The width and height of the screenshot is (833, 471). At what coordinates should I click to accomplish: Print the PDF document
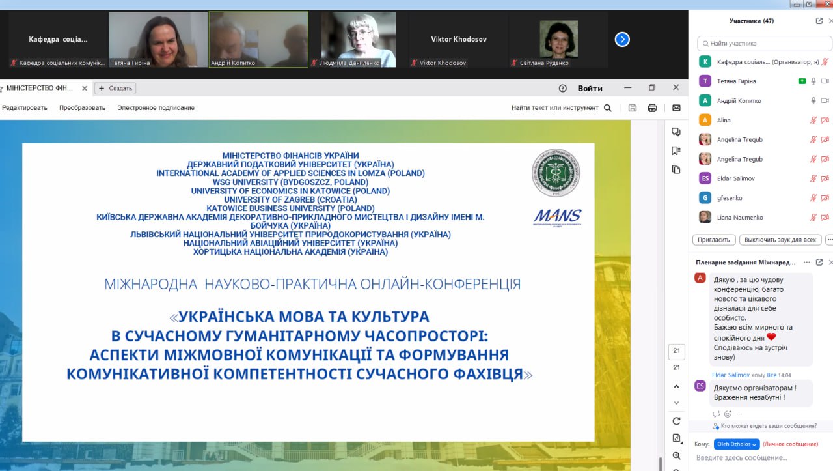(652, 108)
